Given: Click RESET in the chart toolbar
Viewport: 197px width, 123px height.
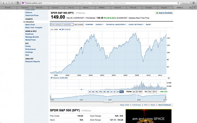Looking at the screenshot, I should point(148,25).
